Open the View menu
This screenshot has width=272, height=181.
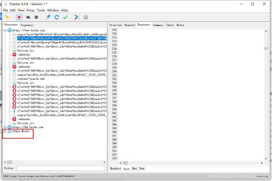coord(21,10)
